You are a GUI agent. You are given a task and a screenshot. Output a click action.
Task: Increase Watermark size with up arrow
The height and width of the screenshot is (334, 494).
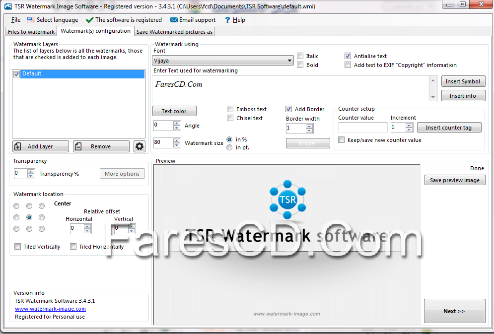coord(177,140)
